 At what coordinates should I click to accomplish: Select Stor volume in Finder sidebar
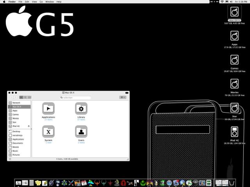tap(19, 122)
